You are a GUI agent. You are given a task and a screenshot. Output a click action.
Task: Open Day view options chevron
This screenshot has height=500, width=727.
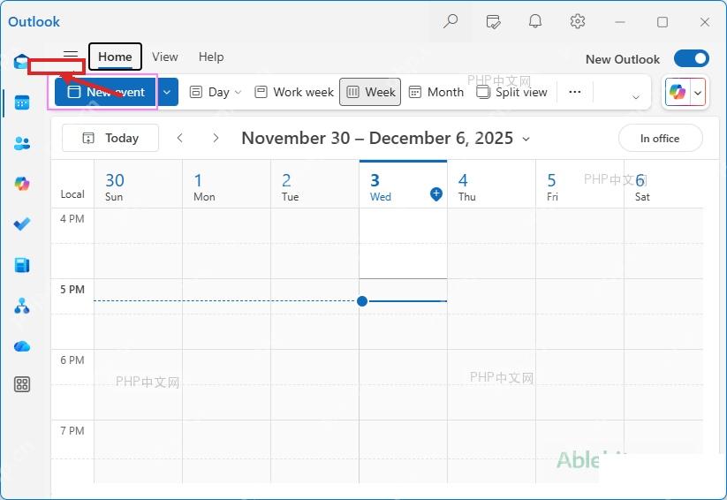point(238,92)
